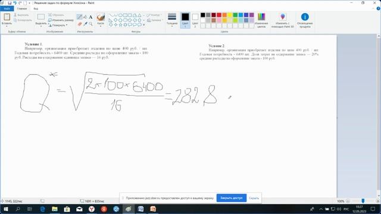Click Edit with Paint 3D button
Screen dimensions: 381x214
pyautogui.click(x=283, y=20)
